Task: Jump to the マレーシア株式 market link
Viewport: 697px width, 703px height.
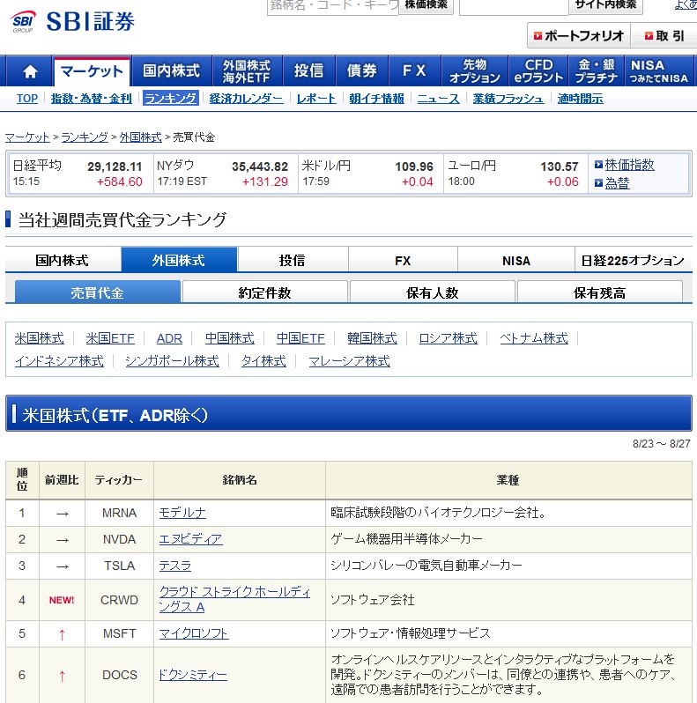Action: pyautogui.click(x=350, y=361)
